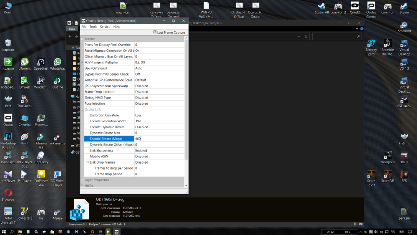
Task: Select the Link Sharpening Enabled value
Action: click(158, 150)
